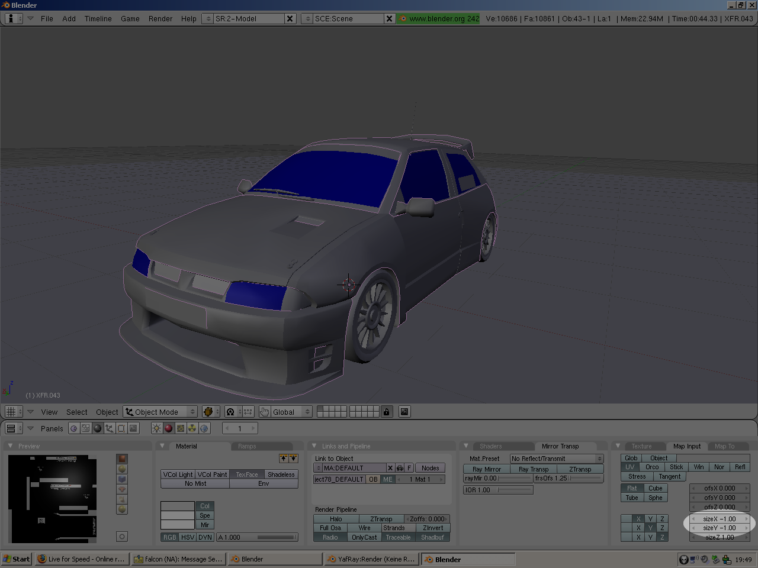Open the Script context panels icon
Image resolution: width=758 pixels, height=568 pixels.
[86, 428]
